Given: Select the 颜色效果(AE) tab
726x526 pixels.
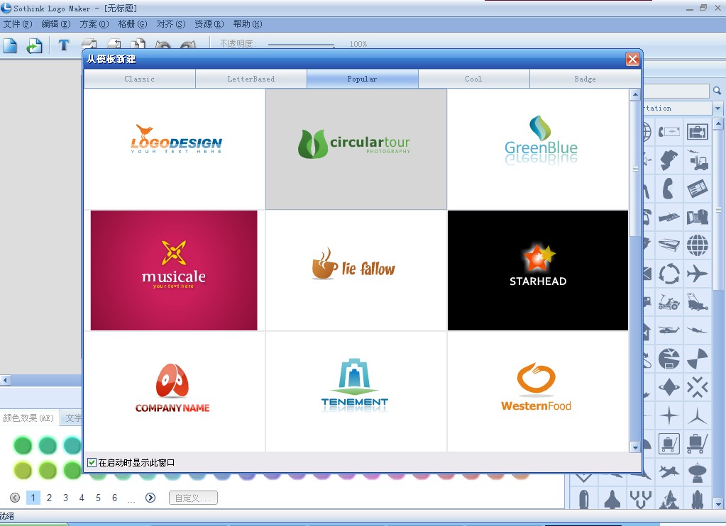Looking at the screenshot, I should click(x=28, y=418).
